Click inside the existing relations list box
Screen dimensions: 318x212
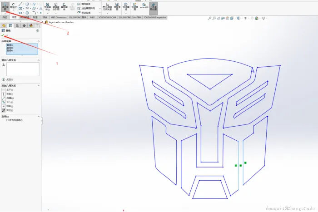(22, 69)
